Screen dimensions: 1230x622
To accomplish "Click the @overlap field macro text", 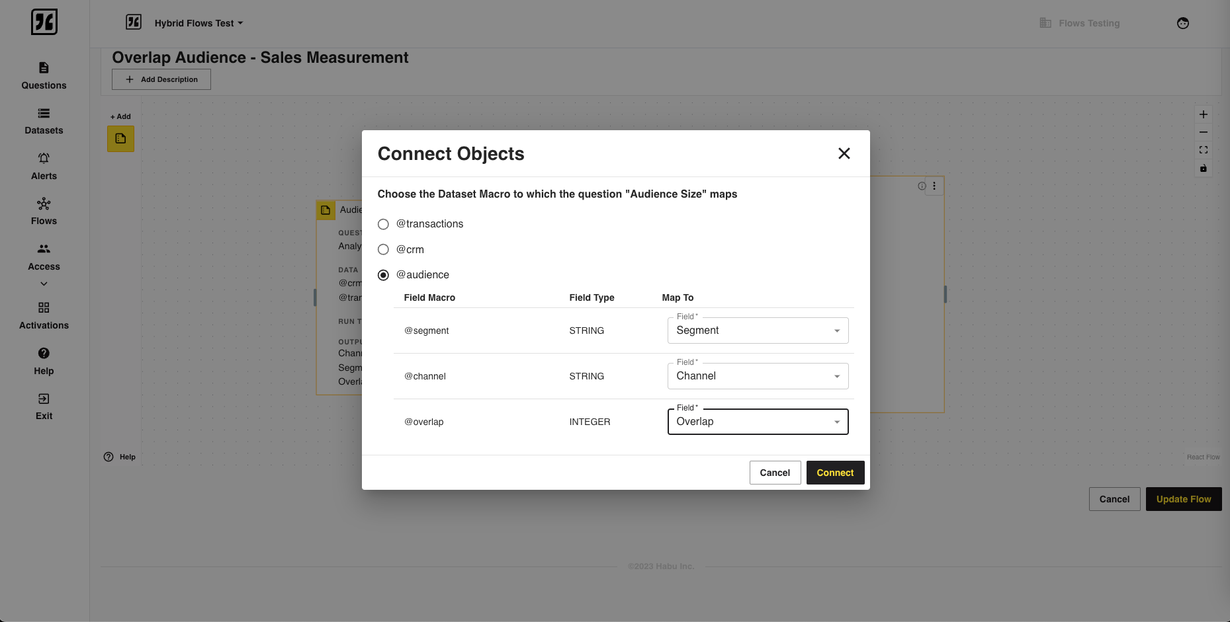I will point(424,422).
